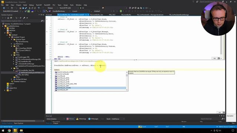Click the Solution Explorer search magnifier icon

point(42,21)
